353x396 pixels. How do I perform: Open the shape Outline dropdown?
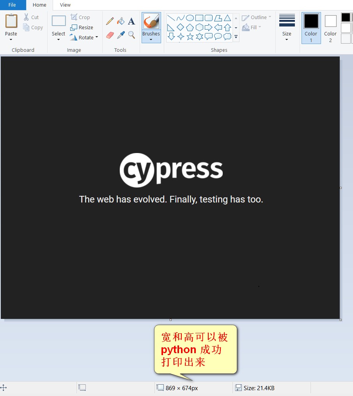point(256,18)
